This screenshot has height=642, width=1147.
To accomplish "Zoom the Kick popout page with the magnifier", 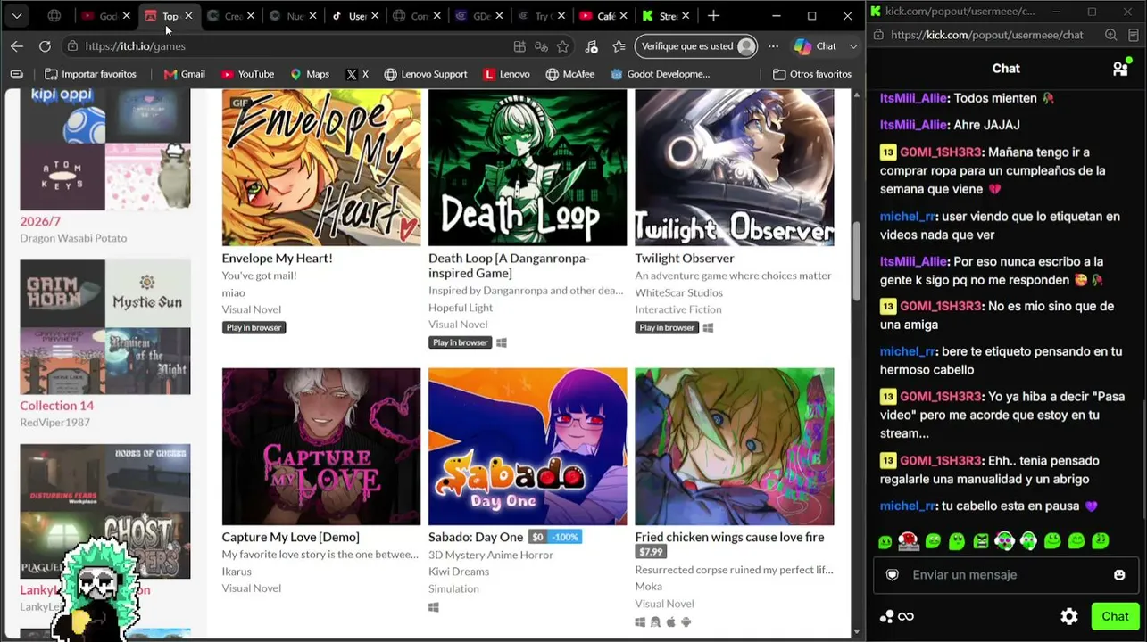I will (x=1110, y=35).
